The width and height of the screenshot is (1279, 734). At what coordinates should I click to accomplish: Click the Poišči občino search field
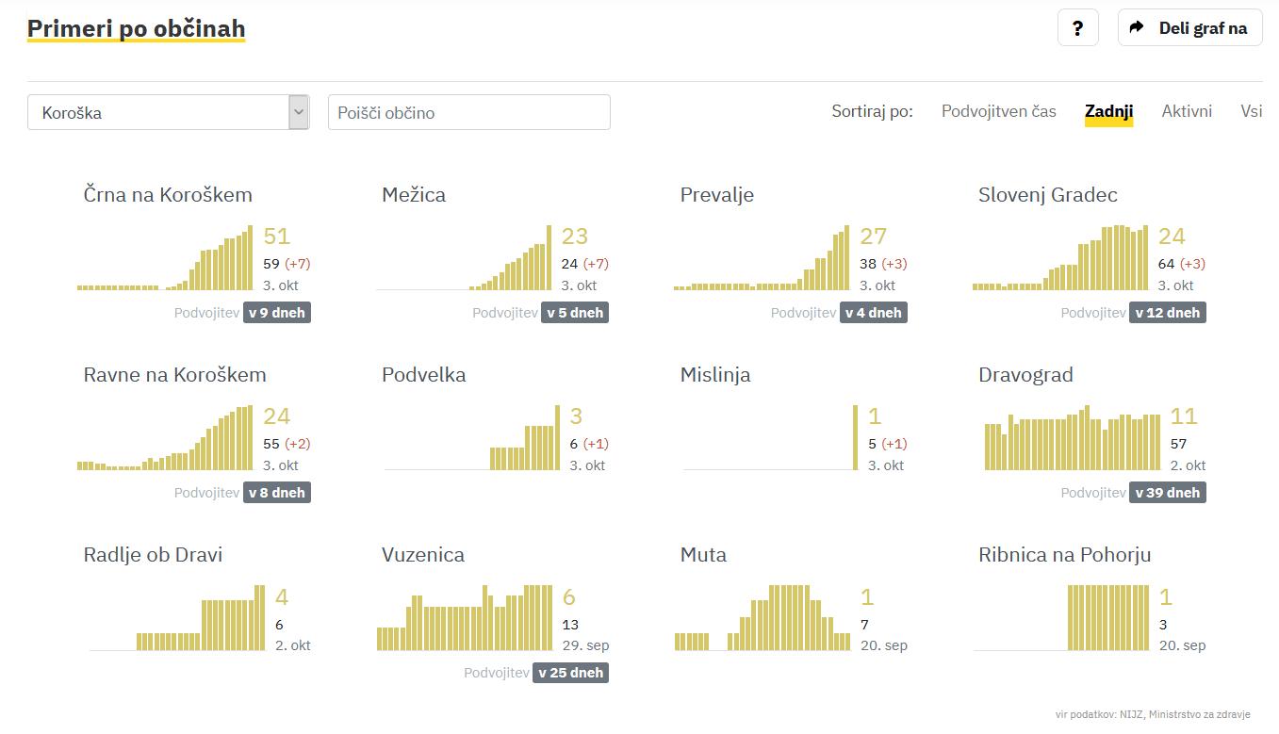click(468, 112)
